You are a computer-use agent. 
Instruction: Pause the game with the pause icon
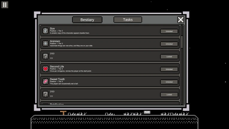[x=5, y=5]
